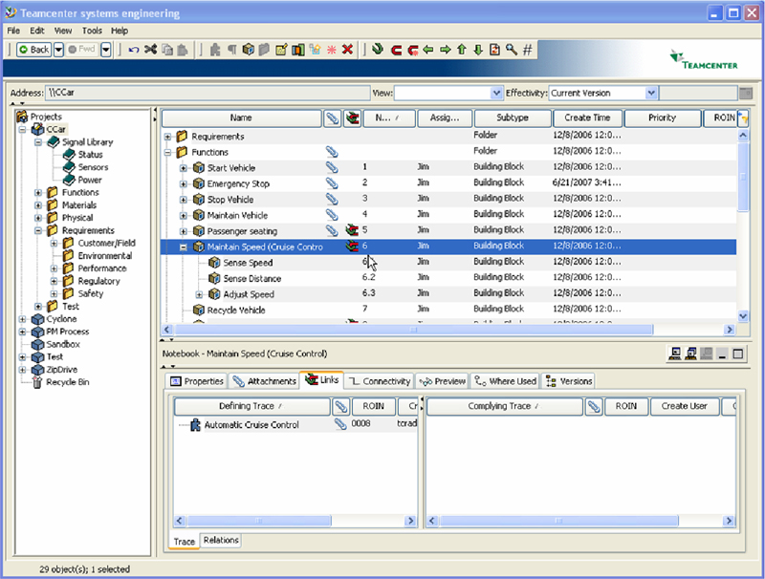Image resolution: width=765 pixels, height=579 pixels.
Task: Click the main table vertical scrollbar thumb
Action: click(x=743, y=178)
